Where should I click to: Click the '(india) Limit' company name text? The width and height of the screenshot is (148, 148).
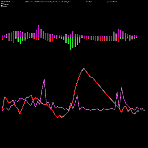(112, 2)
